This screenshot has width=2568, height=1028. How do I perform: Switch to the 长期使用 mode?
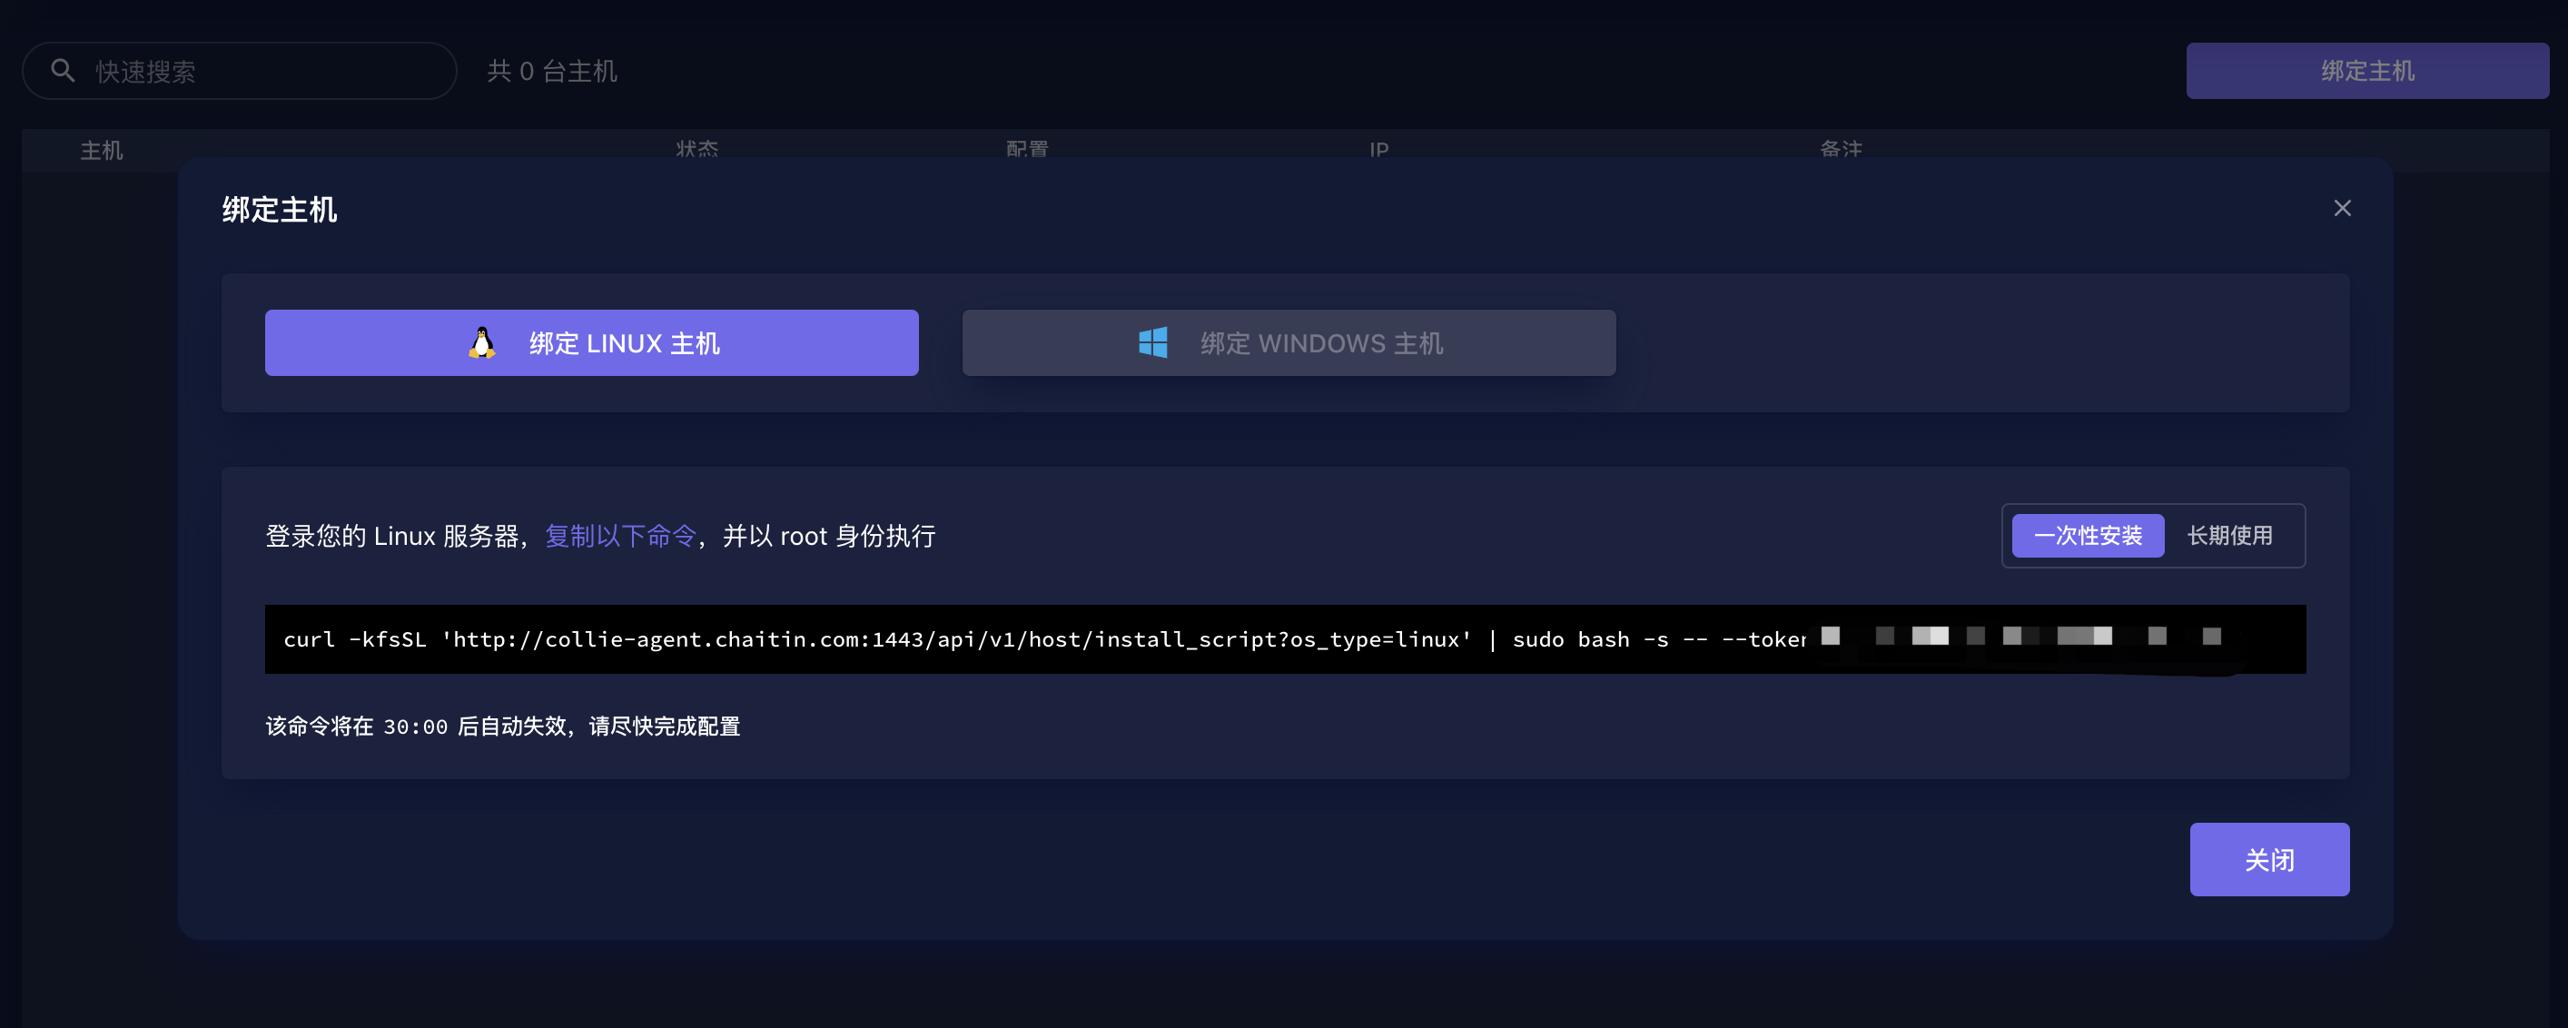2229,536
